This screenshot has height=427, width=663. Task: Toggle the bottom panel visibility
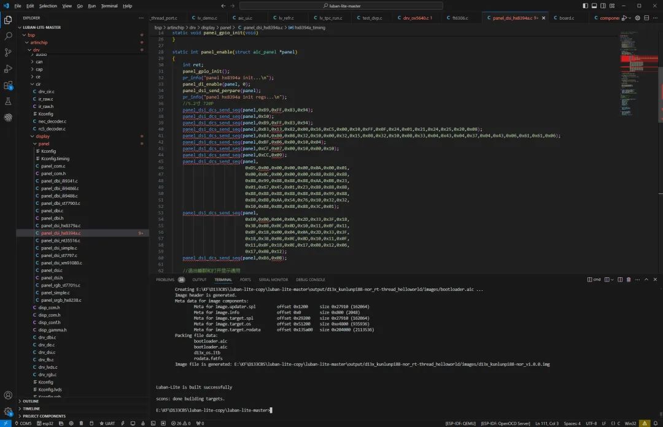coord(594,6)
